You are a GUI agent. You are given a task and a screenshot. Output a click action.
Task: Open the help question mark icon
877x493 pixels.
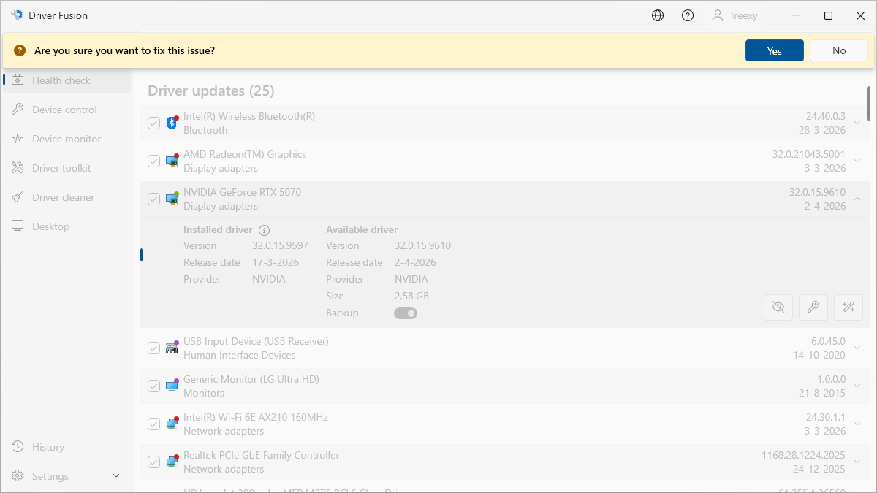click(x=688, y=15)
